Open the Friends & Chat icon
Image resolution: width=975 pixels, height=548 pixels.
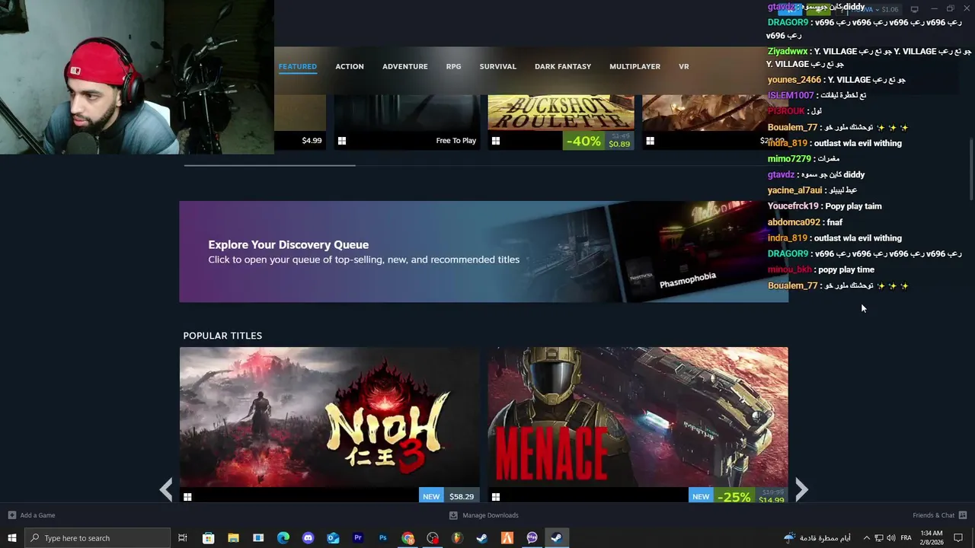pyautogui.click(x=963, y=515)
